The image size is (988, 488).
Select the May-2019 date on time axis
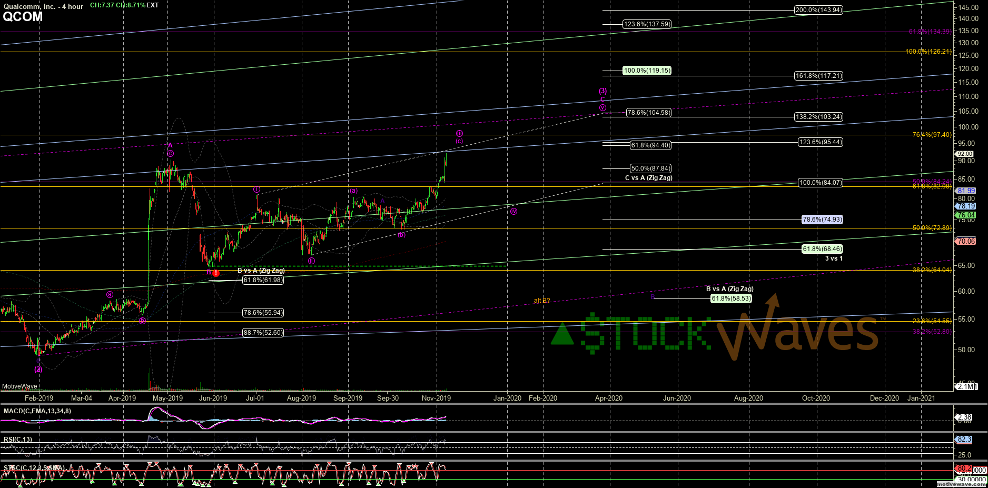pos(167,398)
